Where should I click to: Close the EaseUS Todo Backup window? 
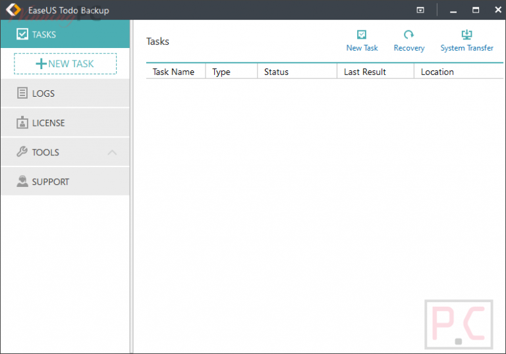pos(498,10)
